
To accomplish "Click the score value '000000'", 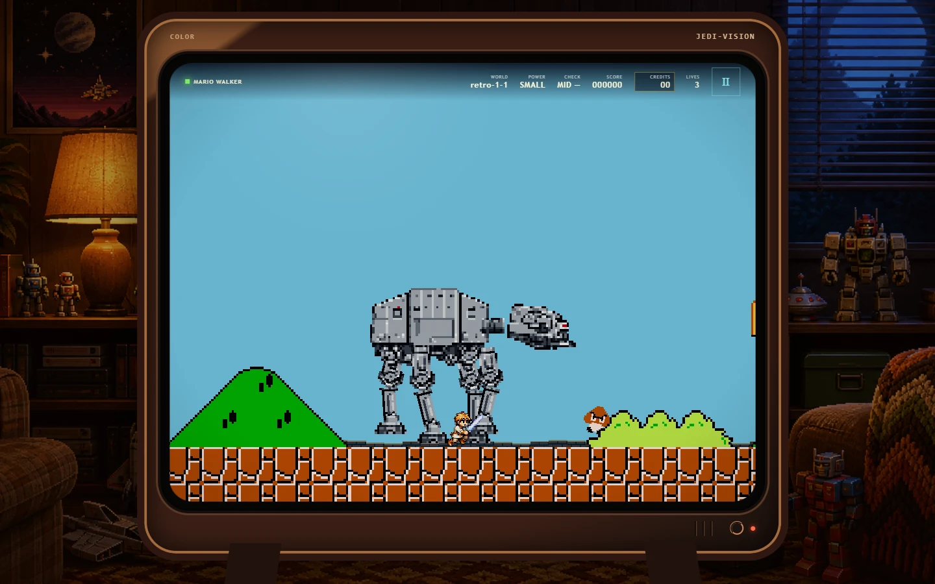I will [607, 85].
